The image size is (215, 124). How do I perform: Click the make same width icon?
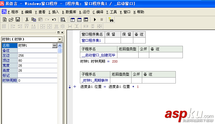pos(86,26)
